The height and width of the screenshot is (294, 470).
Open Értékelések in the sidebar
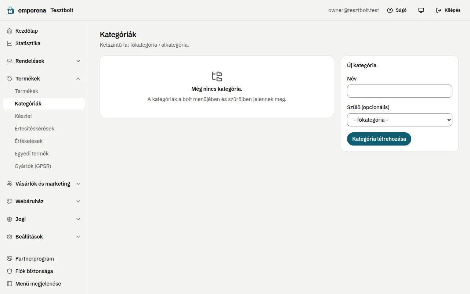point(44,141)
